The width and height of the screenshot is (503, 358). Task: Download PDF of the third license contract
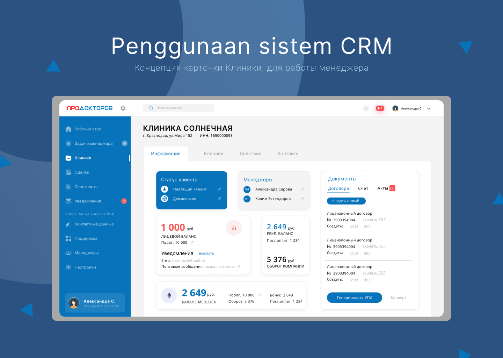coord(374,273)
